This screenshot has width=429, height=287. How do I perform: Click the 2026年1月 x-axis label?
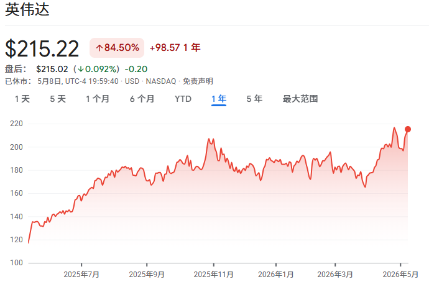point(276,274)
